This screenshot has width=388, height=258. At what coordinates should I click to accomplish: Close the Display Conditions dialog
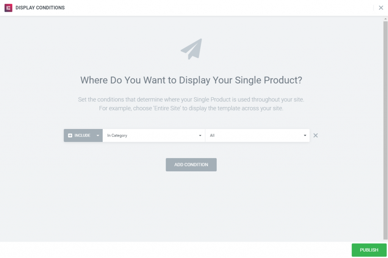click(x=381, y=8)
